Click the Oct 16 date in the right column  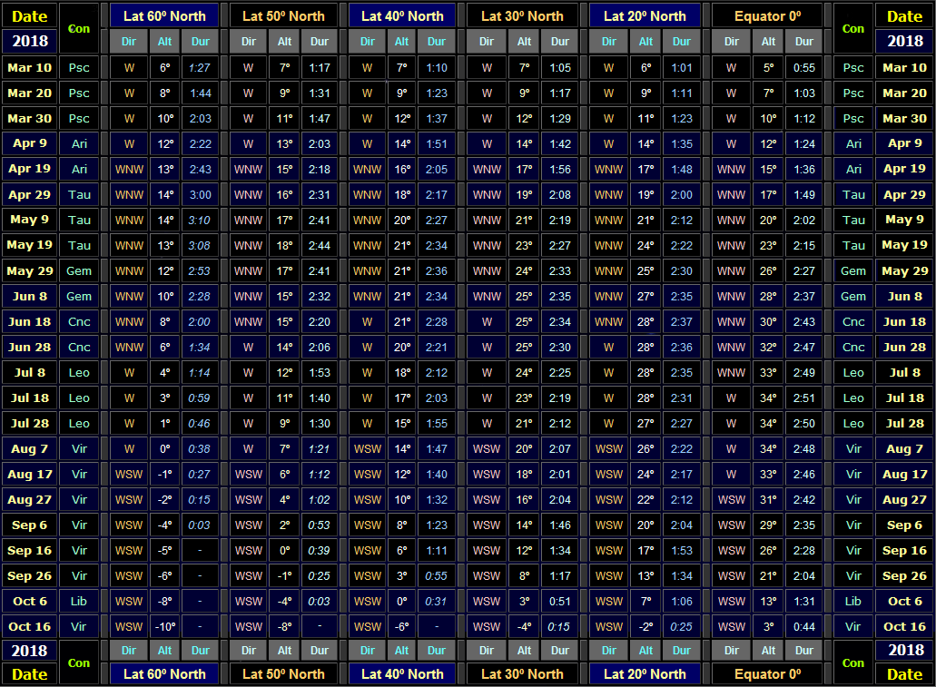point(904,626)
